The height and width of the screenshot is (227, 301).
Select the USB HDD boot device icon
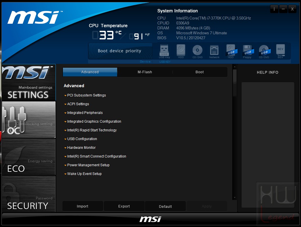point(231,51)
